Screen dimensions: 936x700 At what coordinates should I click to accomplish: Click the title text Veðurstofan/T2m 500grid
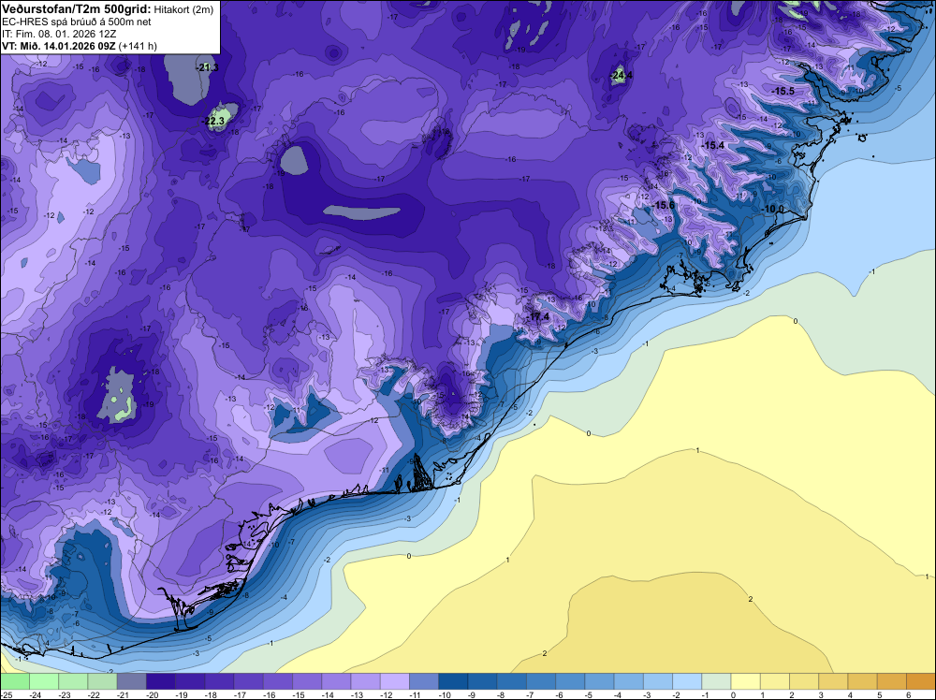(x=76, y=8)
